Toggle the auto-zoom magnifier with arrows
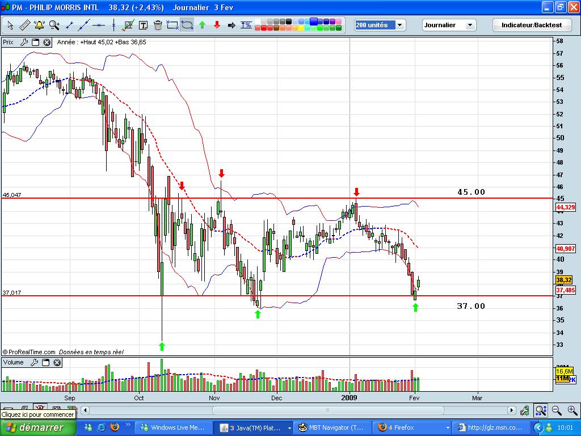Screen dimensions: 581x436 541,410
